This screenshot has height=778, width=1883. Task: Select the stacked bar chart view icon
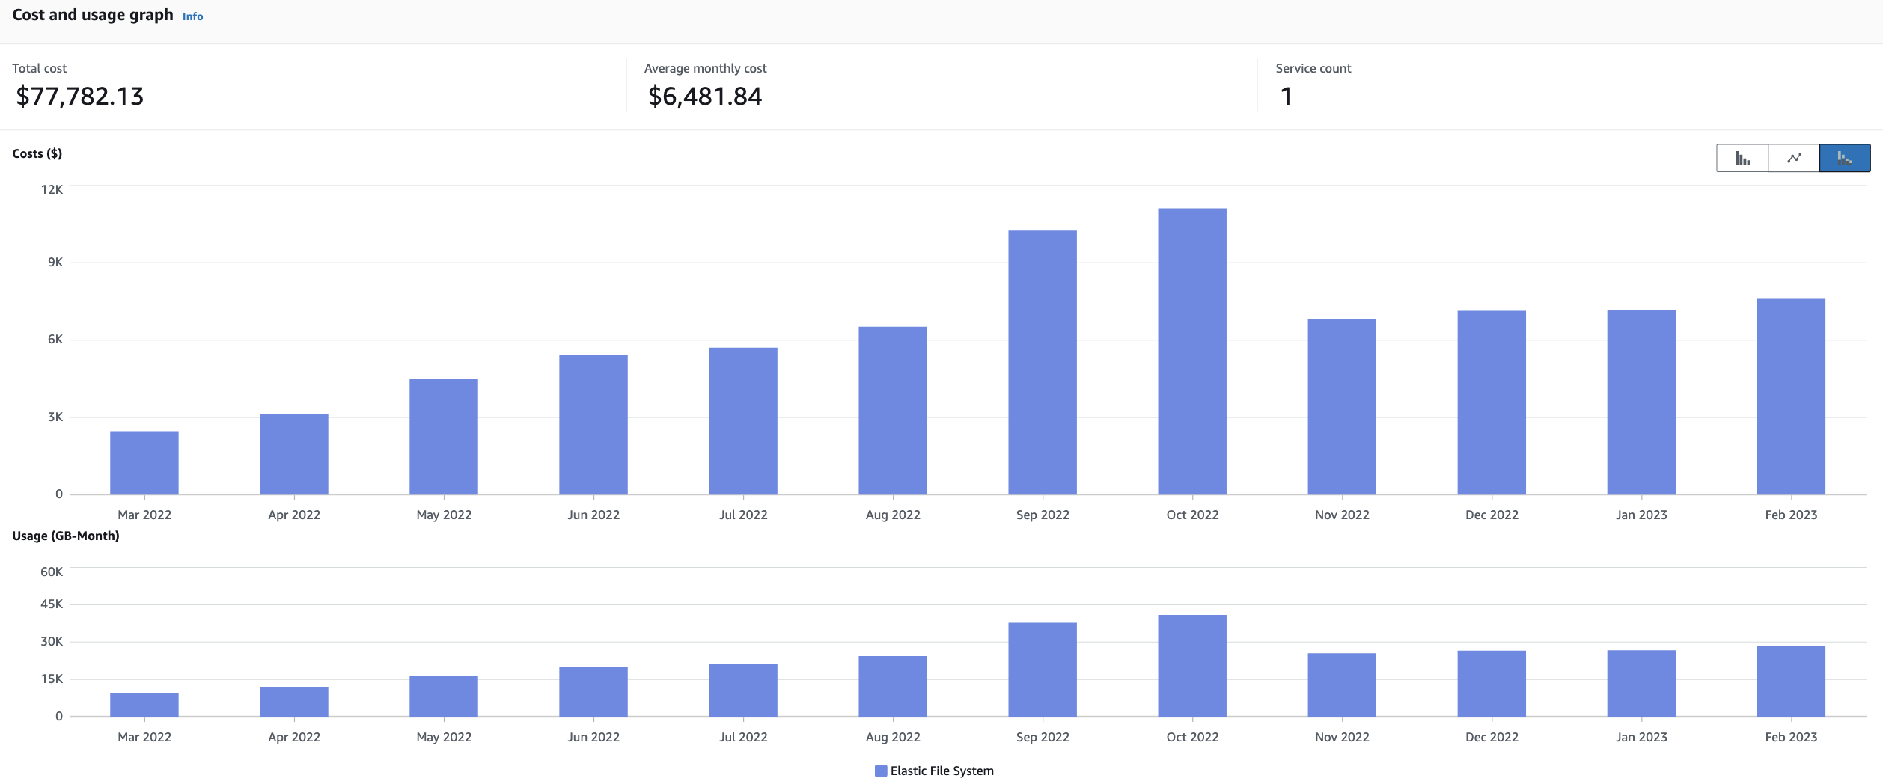point(1847,158)
